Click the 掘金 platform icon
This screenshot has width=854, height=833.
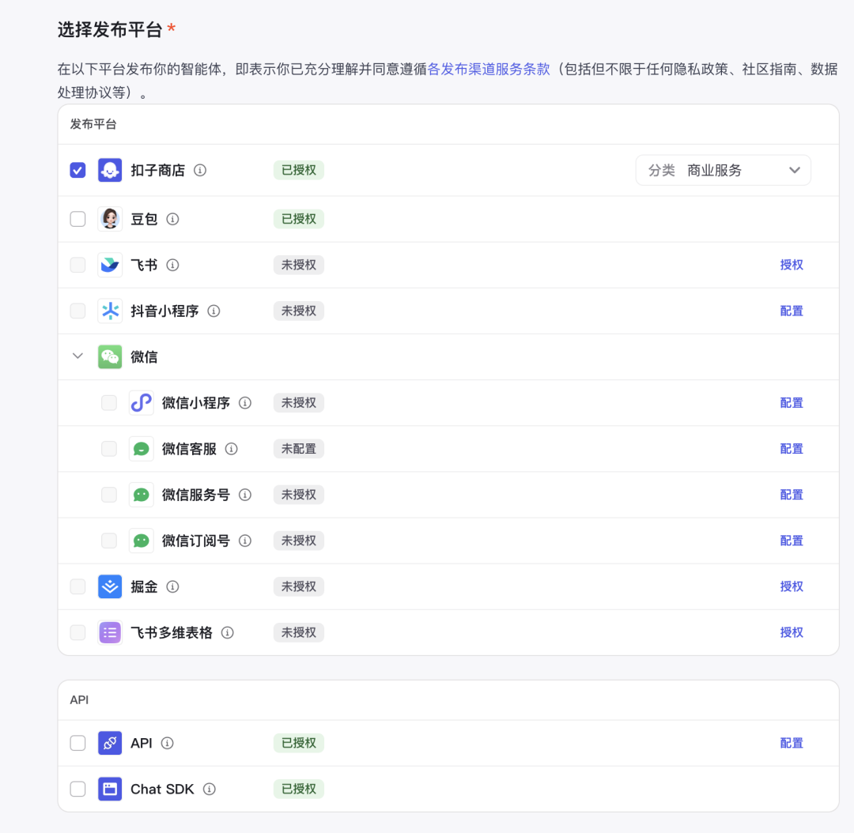coord(109,586)
